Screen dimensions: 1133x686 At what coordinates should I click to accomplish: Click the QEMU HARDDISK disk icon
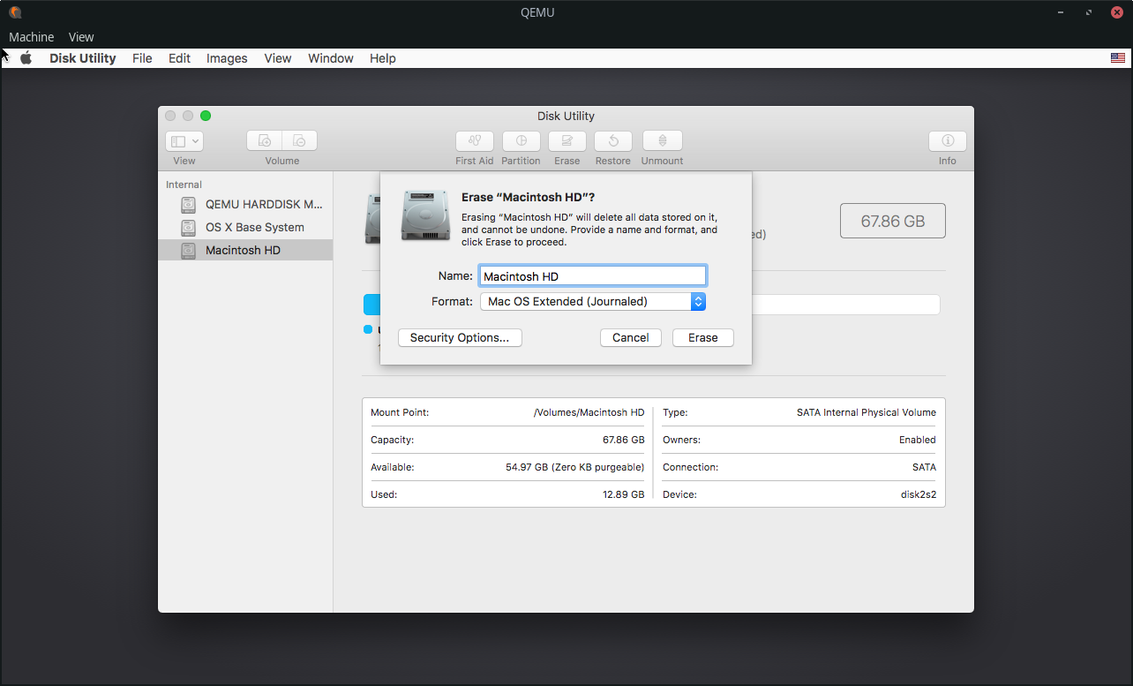pyautogui.click(x=188, y=205)
